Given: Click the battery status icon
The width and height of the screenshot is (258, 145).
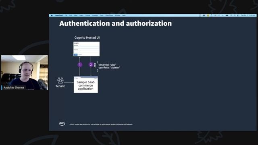Looking at the screenshot, I should pos(227,15).
